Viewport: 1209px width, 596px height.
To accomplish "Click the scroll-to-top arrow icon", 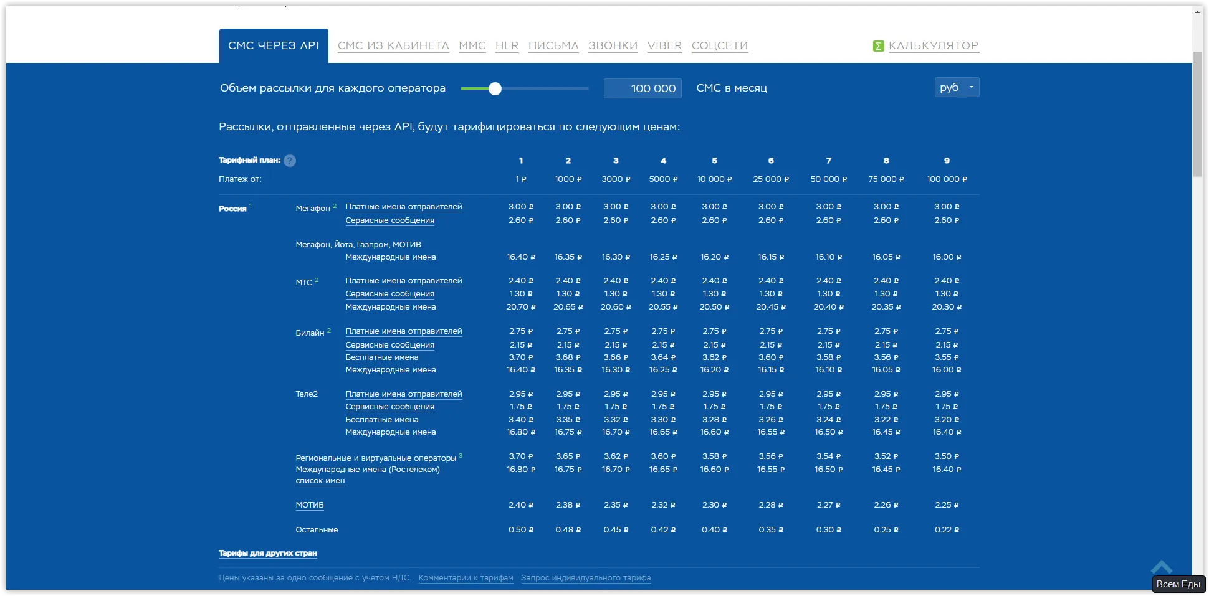I will [x=1162, y=567].
